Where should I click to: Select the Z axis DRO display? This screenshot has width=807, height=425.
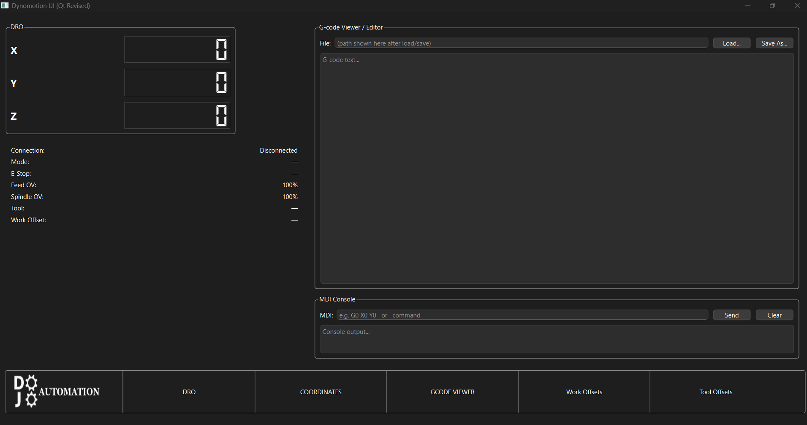click(177, 116)
